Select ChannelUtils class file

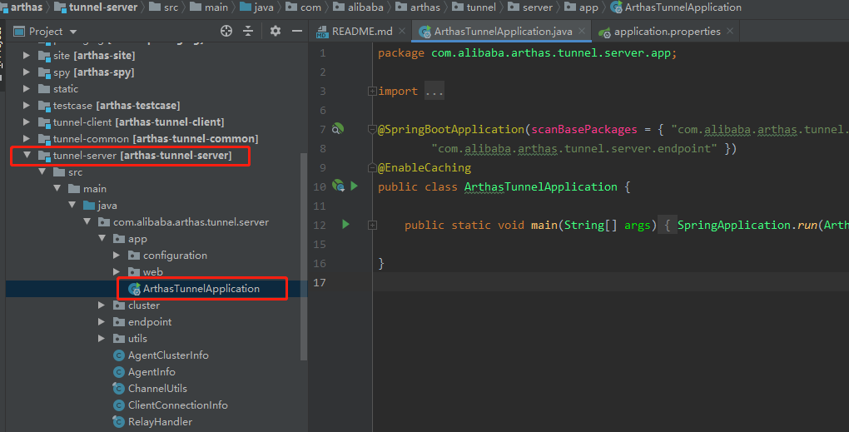coord(157,388)
